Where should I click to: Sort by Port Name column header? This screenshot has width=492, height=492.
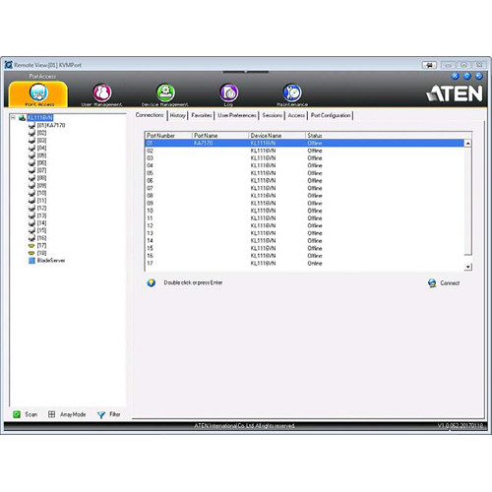pyautogui.click(x=220, y=136)
